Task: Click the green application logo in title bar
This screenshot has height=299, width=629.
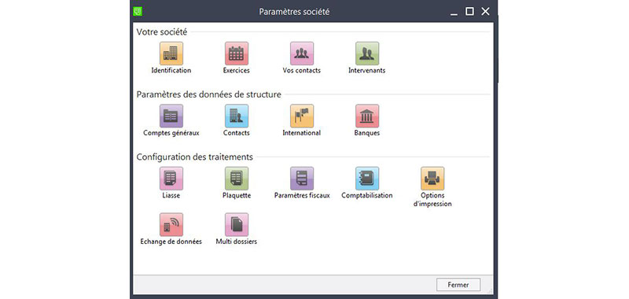Action: click(138, 11)
